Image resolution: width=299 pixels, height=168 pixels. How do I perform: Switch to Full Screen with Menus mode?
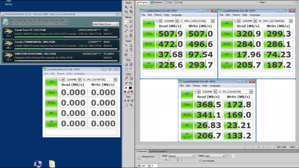[x=128, y=100]
